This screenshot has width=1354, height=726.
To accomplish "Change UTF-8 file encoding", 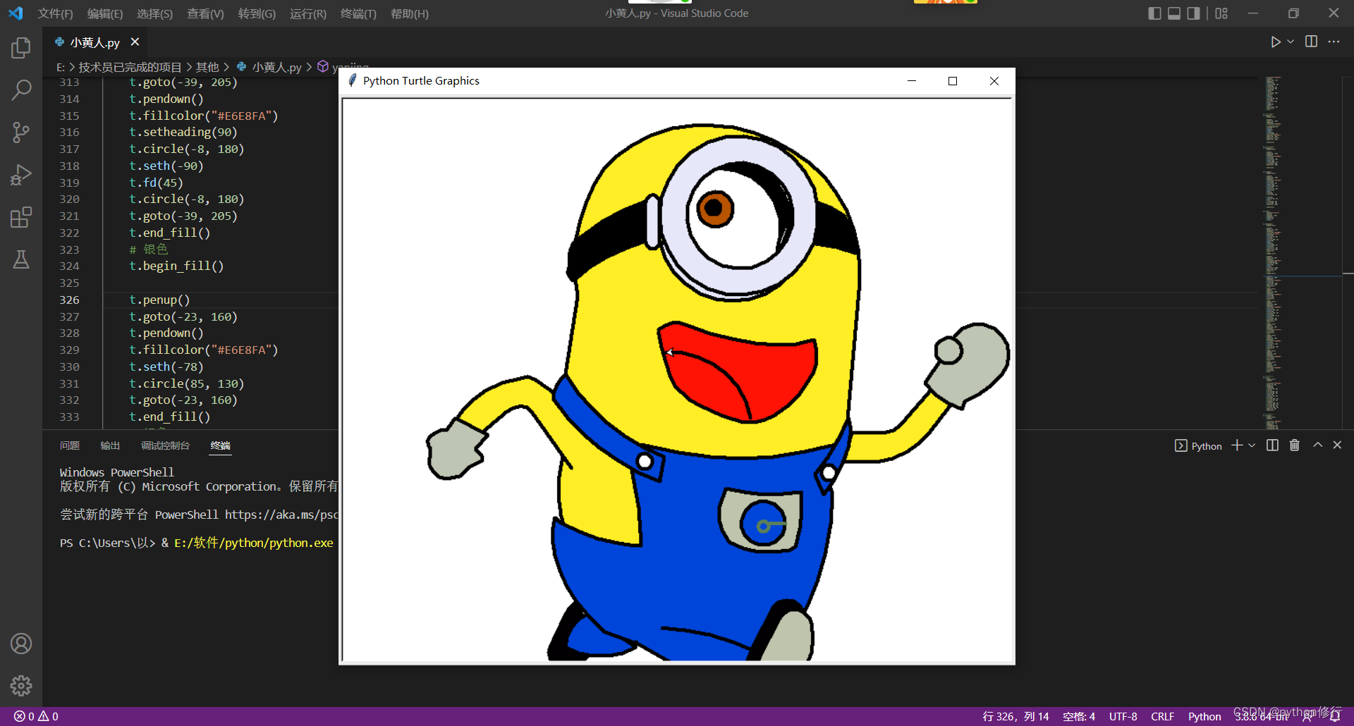I will [x=1123, y=716].
